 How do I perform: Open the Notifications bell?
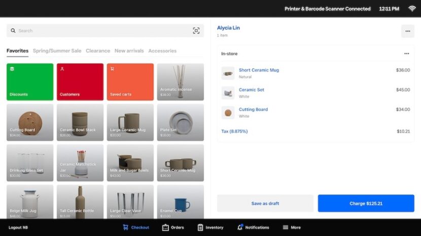tap(240, 227)
